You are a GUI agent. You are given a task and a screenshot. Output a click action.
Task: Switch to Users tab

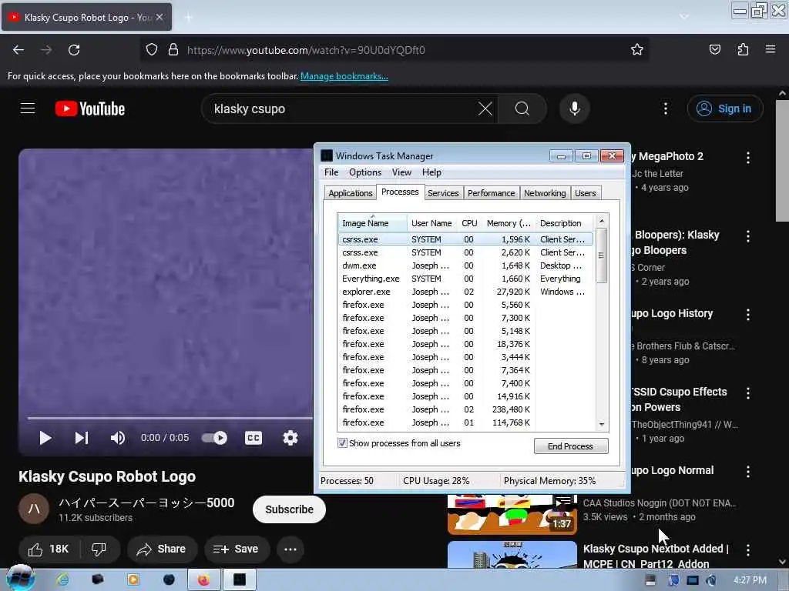tap(586, 193)
